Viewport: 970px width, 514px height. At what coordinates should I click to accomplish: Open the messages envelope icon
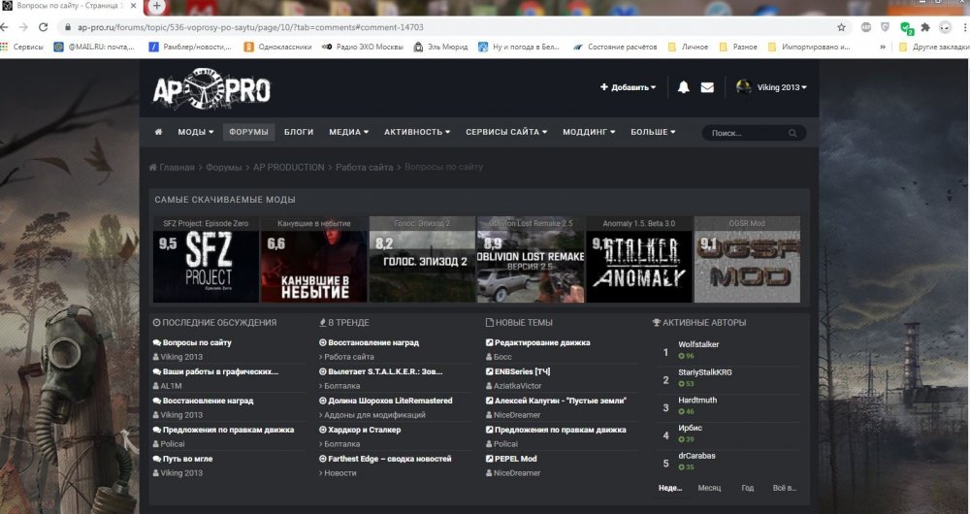[x=707, y=87]
